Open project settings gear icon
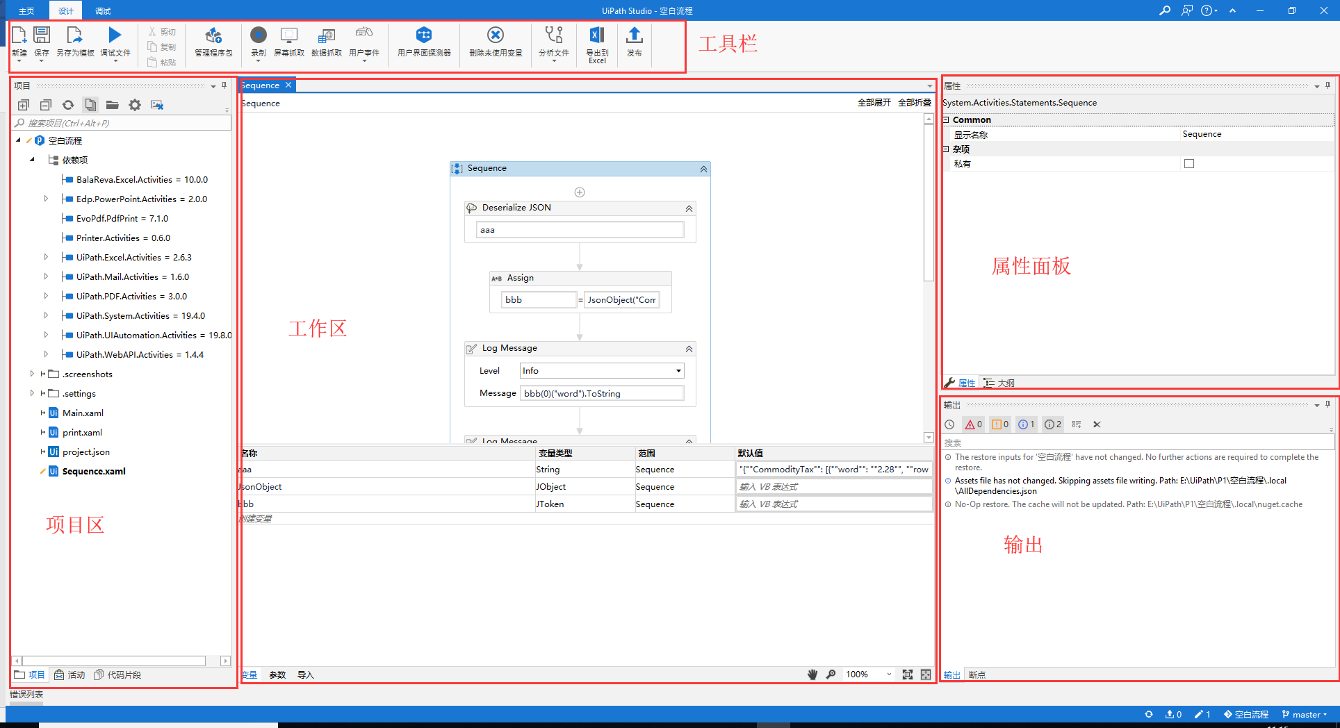1340x728 pixels. click(x=135, y=105)
